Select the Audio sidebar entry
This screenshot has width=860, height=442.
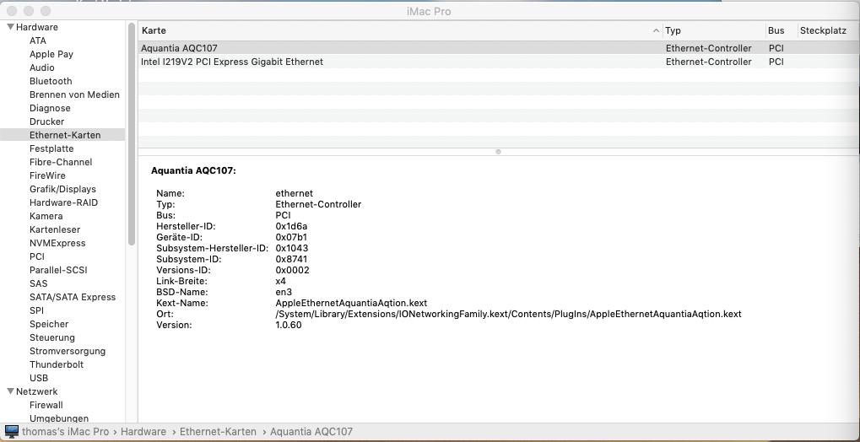(41, 67)
